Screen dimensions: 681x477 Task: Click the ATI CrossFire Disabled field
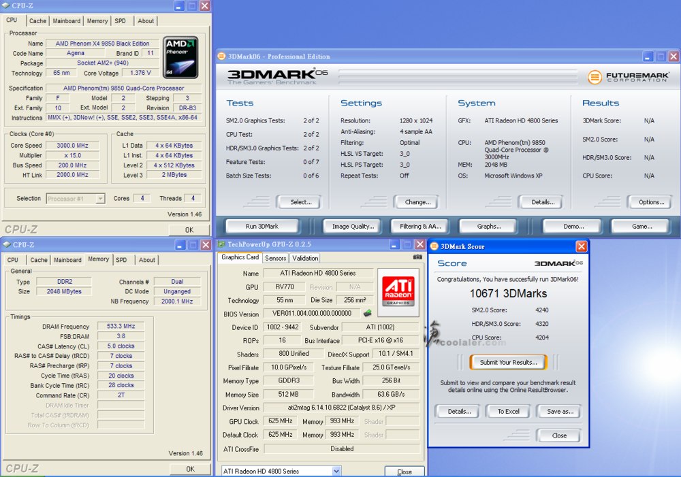341,449
